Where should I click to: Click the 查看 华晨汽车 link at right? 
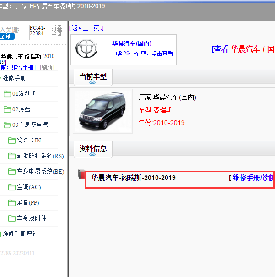[x=243, y=49]
